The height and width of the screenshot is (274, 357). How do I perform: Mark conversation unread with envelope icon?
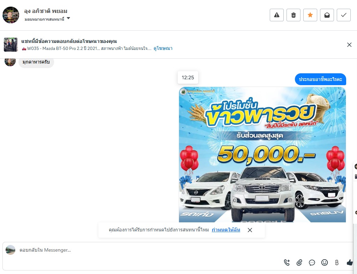327,15
